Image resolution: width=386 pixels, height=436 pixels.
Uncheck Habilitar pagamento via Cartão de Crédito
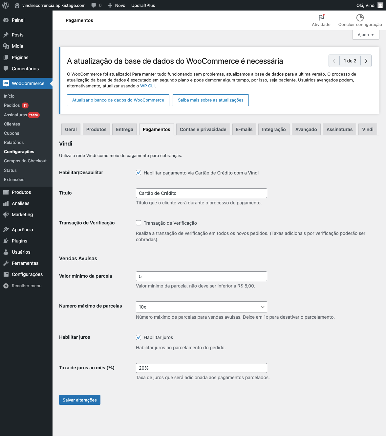click(139, 173)
